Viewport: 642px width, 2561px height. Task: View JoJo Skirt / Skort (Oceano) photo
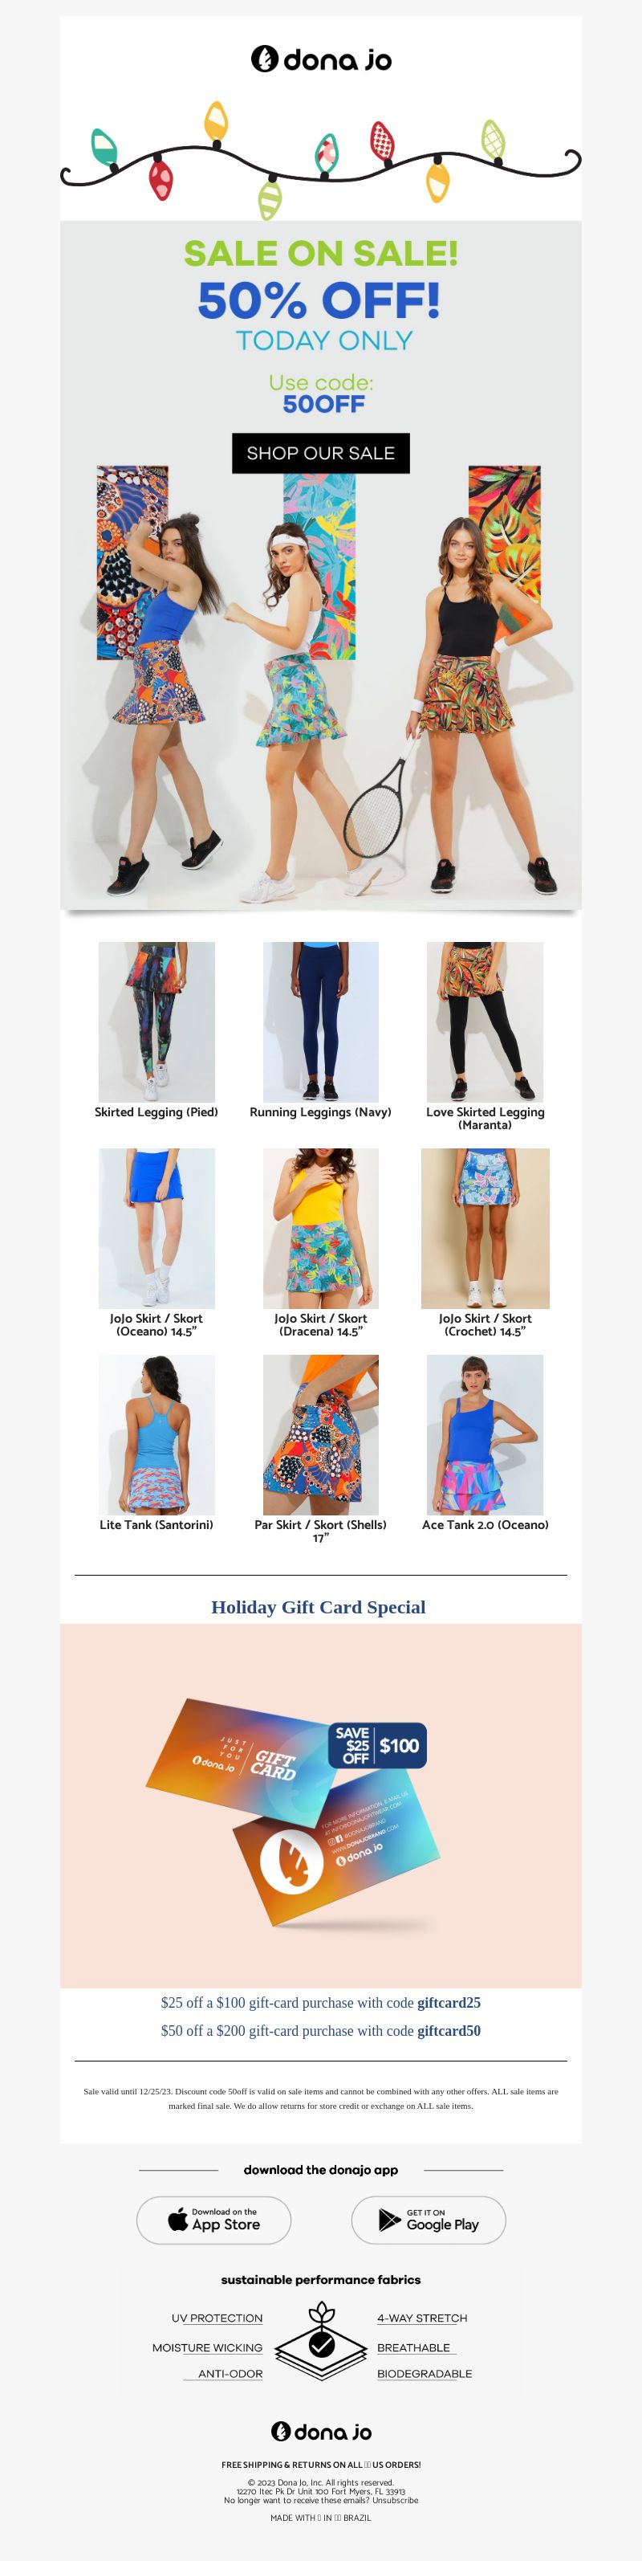click(156, 1228)
